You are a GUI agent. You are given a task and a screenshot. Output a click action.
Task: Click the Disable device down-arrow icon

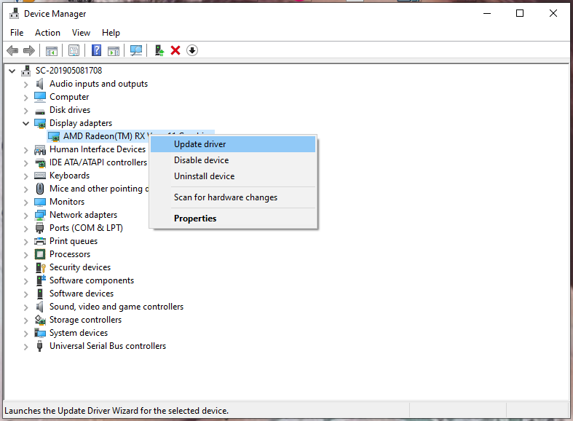(192, 50)
